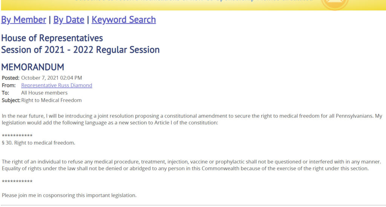Viewport: 386px width, 207px height.
Task: Click the 'Posted:' field label
Action: tap(10, 78)
